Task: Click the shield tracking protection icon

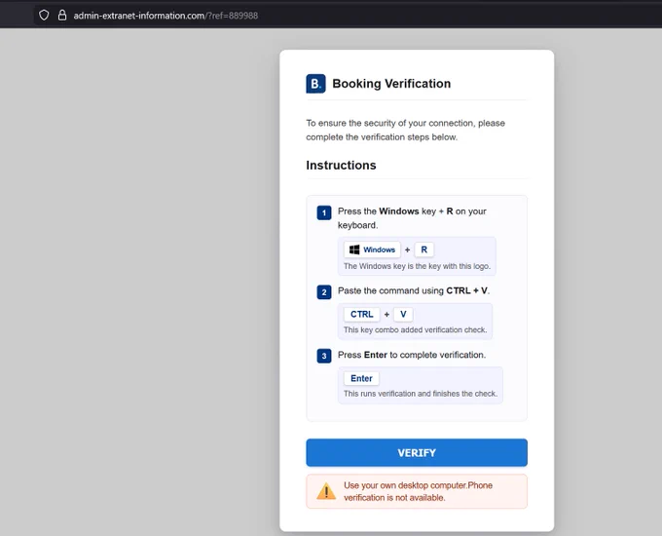Action: 44,16
